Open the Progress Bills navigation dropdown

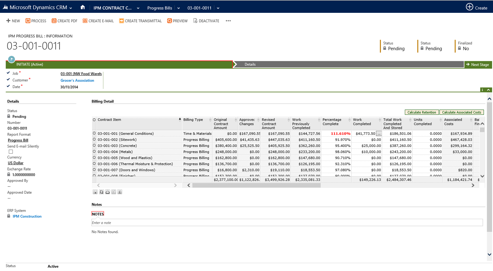coord(178,8)
